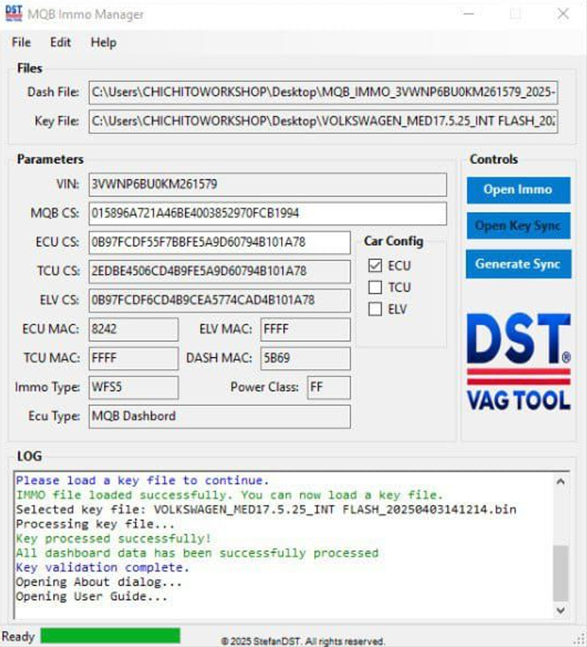Click the ECU MAC field showing 8242
The height and width of the screenshot is (647, 587).
click(133, 329)
